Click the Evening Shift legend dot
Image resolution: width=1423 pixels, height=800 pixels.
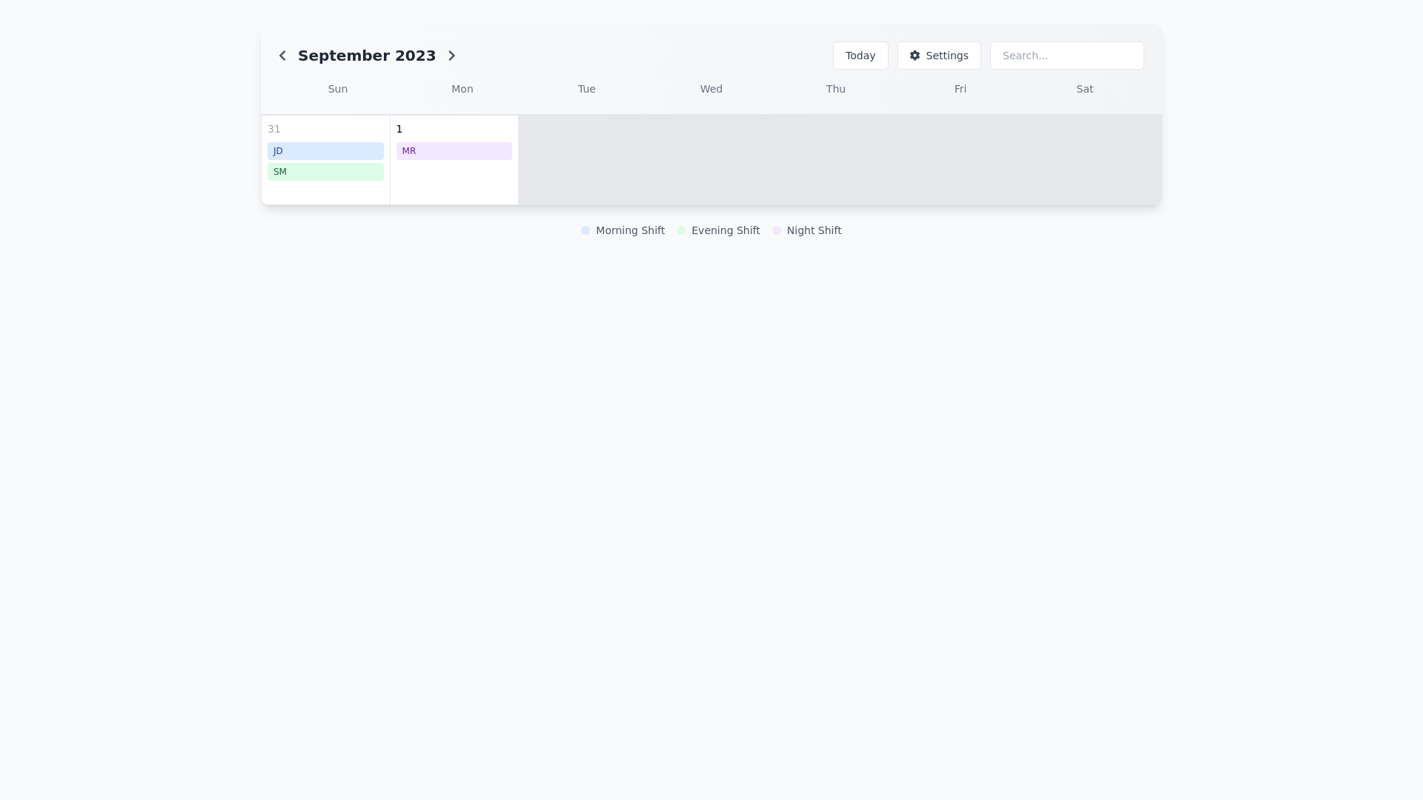coord(681,230)
